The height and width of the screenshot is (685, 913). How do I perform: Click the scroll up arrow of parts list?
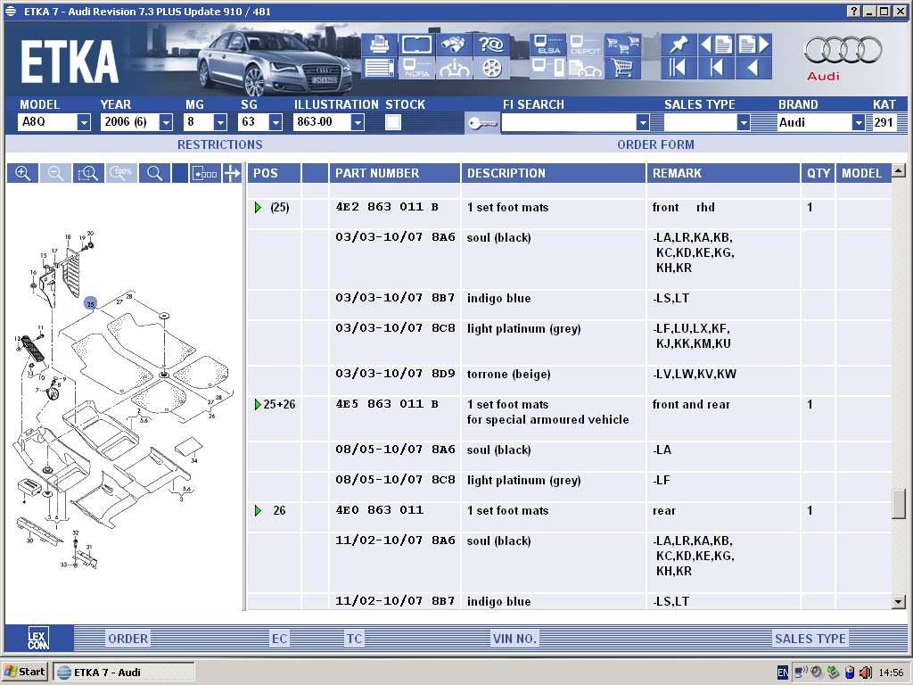(899, 170)
